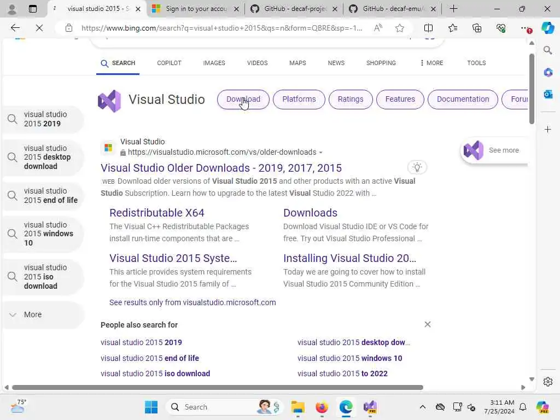Switch to the SHOPPING tab

[x=381, y=63]
